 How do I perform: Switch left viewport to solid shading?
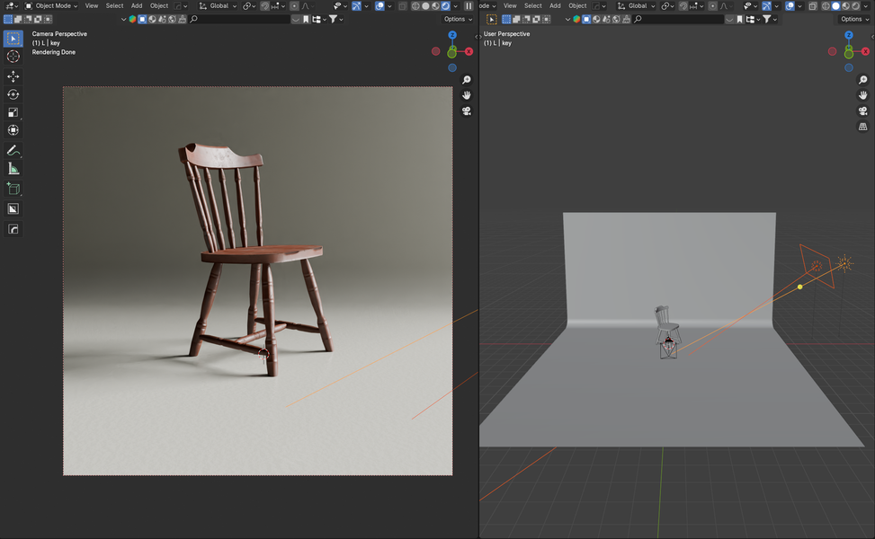425,5
